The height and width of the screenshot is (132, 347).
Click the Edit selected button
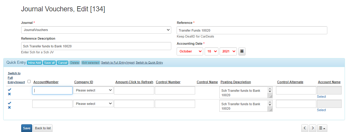[x=90, y=63]
